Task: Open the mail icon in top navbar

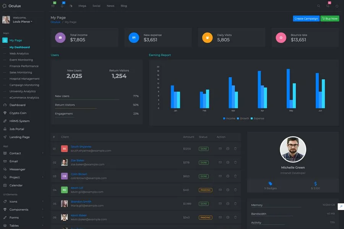Action: pyautogui.click(x=53, y=6)
